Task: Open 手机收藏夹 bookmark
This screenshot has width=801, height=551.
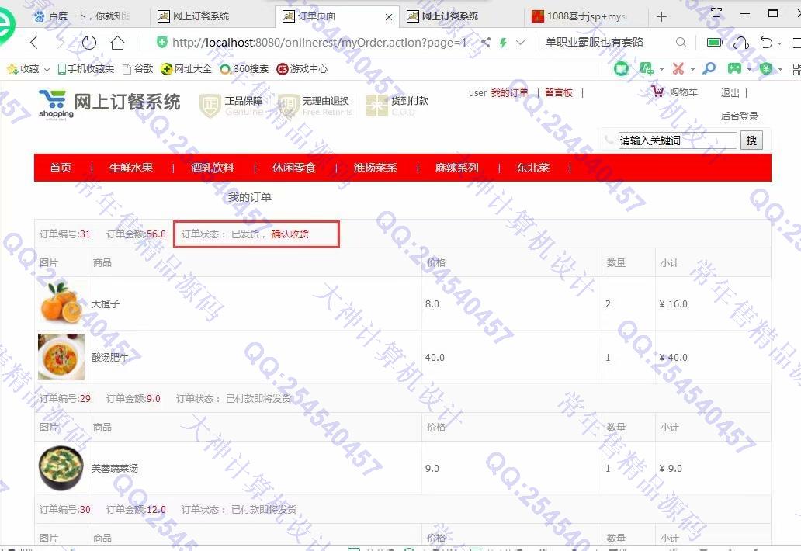Action: pyautogui.click(x=86, y=69)
